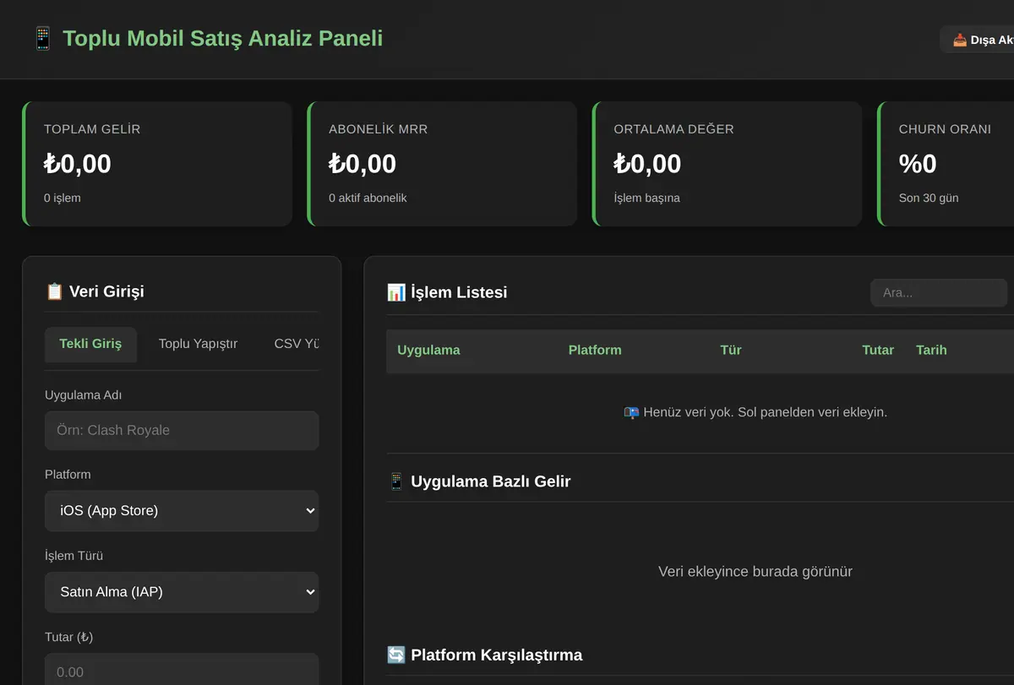Select the CSV tab in Veri Girişi
1014x685 pixels.
(x=296, y=344)
